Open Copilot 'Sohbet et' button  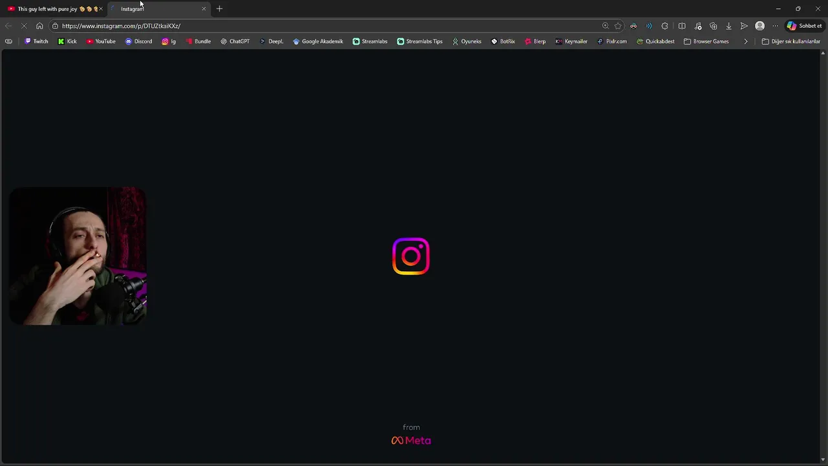point(804,26)
